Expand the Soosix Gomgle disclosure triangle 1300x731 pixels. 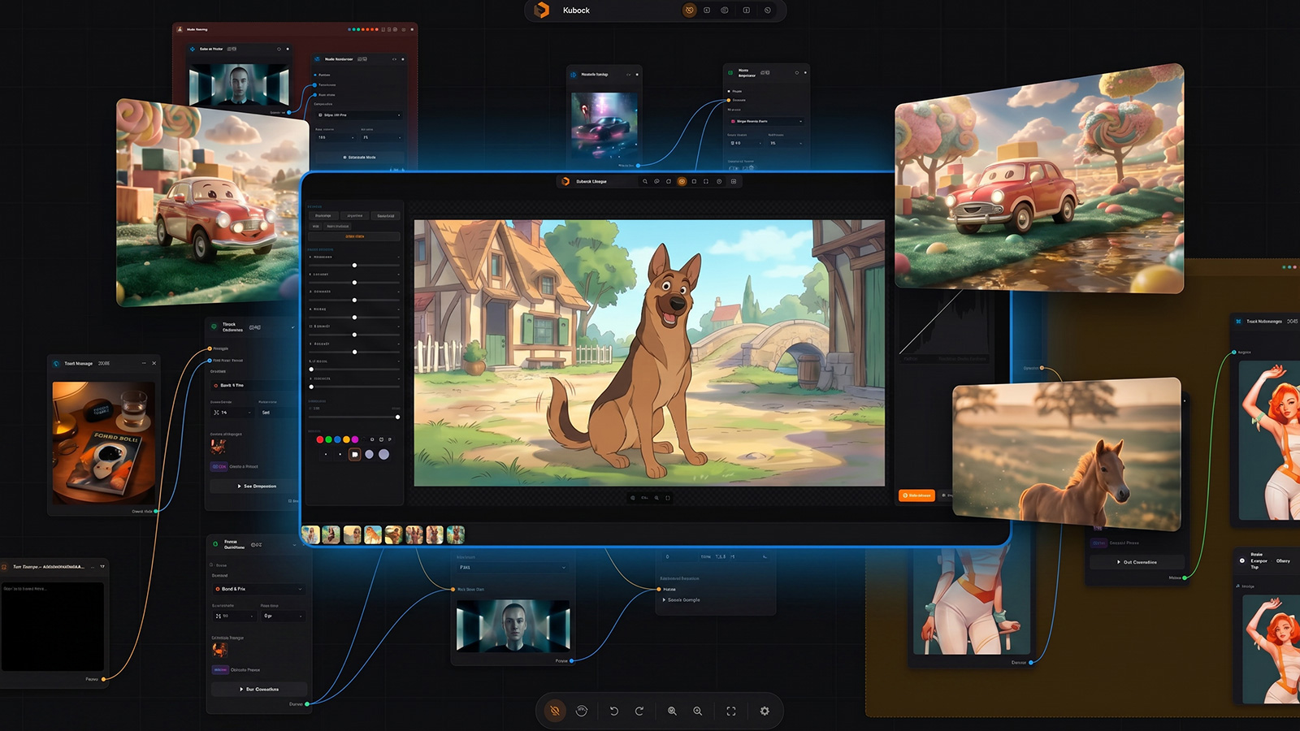(664, 600)
